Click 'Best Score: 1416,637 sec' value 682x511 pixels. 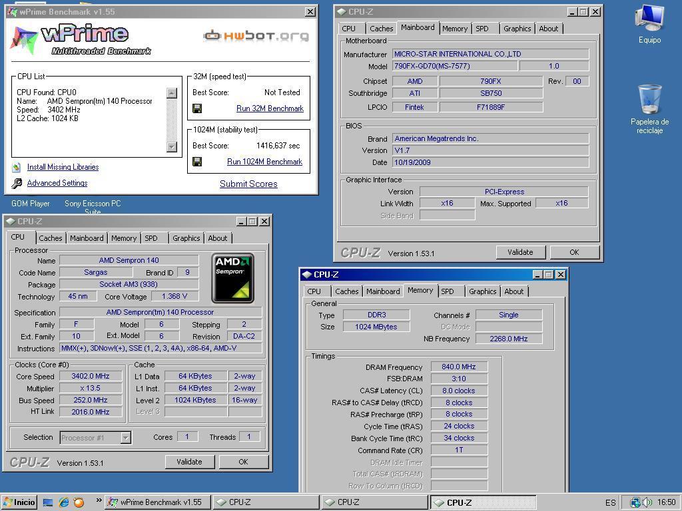pyautogui.click(x=278, y=146)
